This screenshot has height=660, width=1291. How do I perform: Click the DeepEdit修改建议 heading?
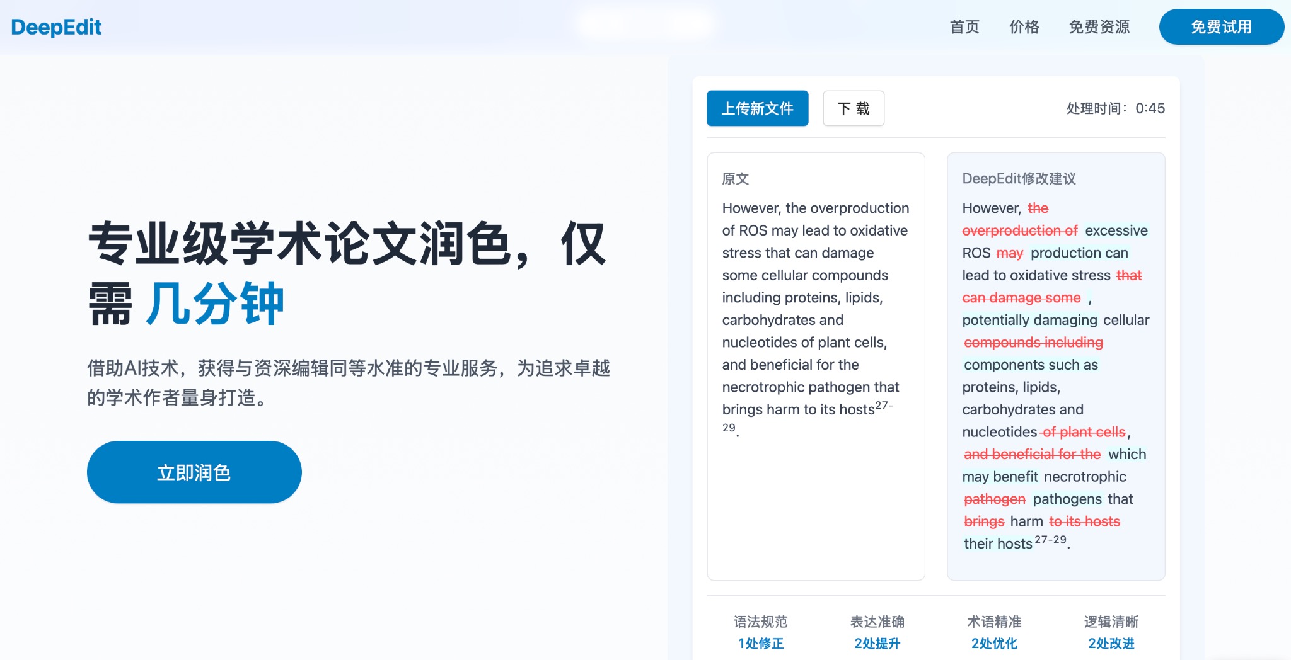coord(1019,179)
